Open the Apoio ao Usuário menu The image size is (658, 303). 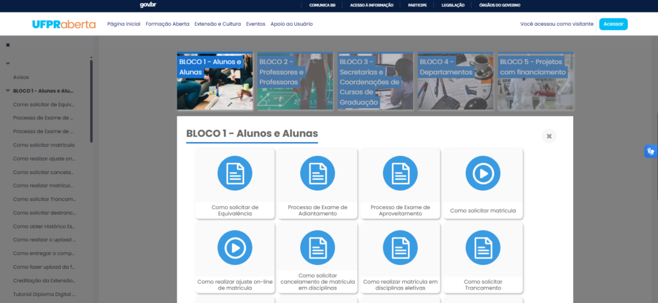coord(292,24)
